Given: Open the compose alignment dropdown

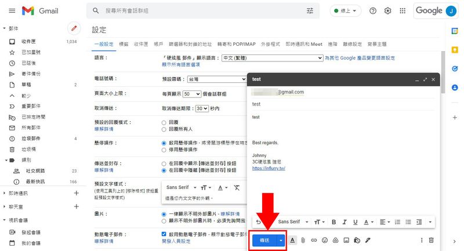Looking at the screenshot, I should pos(385,222).
